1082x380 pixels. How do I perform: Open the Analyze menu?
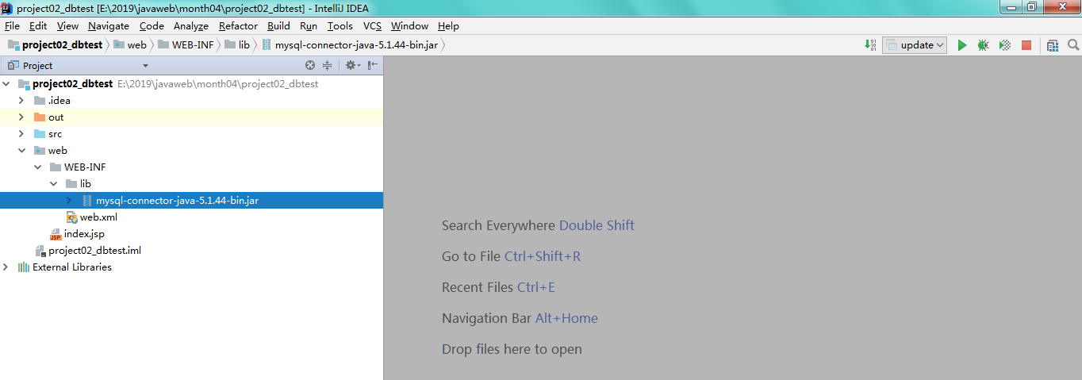coord(190,26)
